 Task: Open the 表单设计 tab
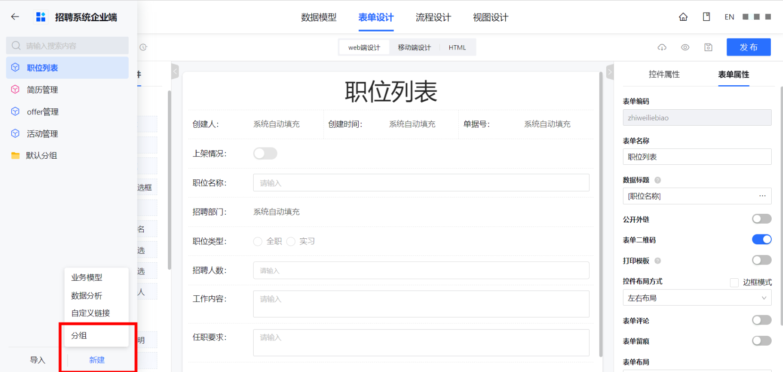(376, 17)
